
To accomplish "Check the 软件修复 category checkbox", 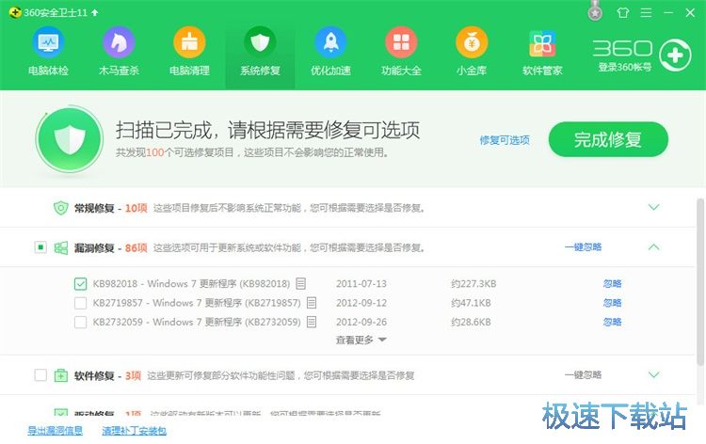I will [x=40, y=374].
